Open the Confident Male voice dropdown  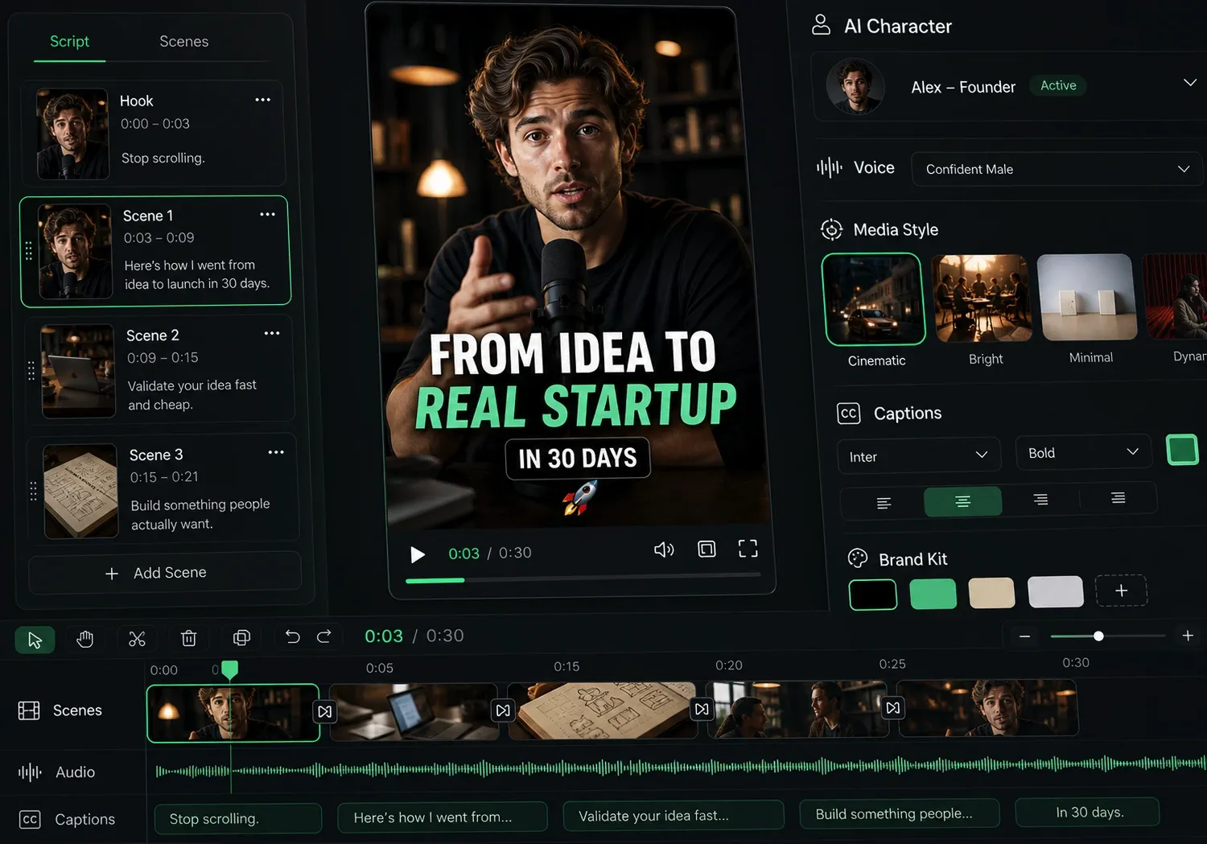pyautogui.click(x=1057, y=169)
